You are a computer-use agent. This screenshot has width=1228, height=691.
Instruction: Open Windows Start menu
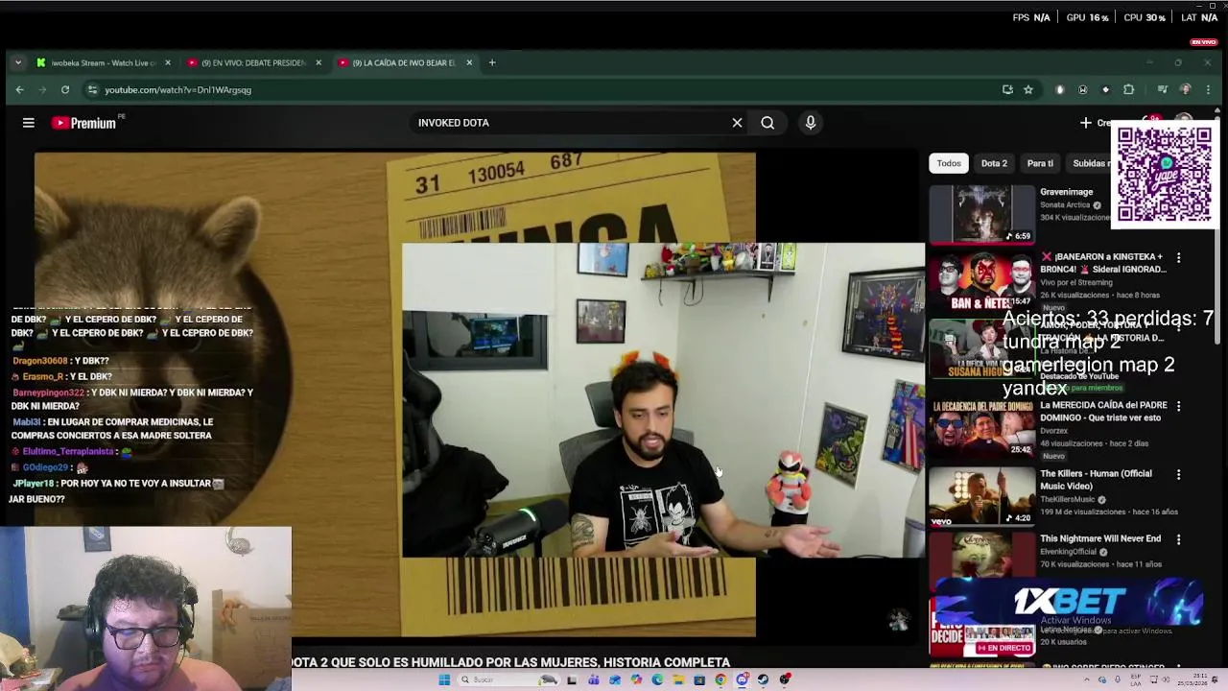(444, 679)
